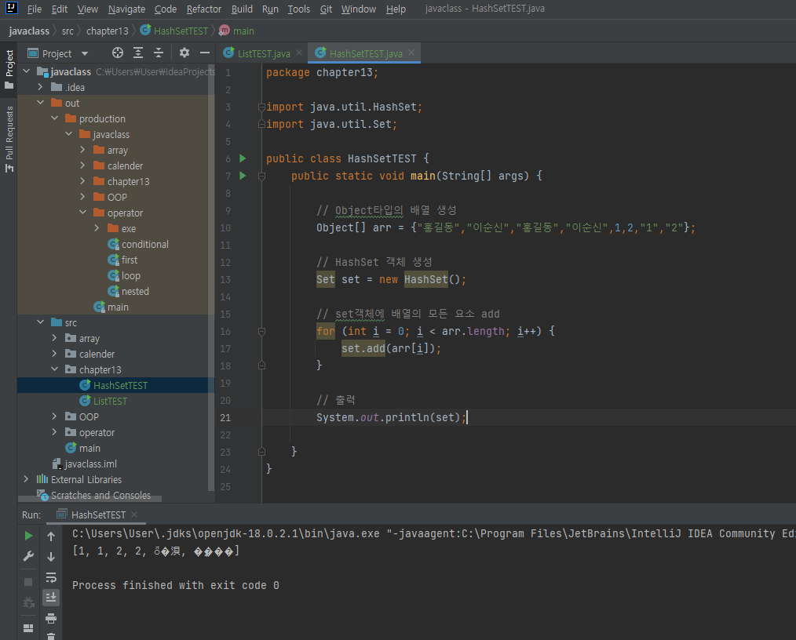Screen dimensions: 796x640
Task: Fold the main method using line 7 fold marker
Action: 262,176
